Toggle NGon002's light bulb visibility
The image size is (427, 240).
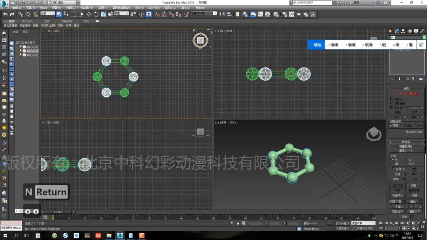[21, 51]
